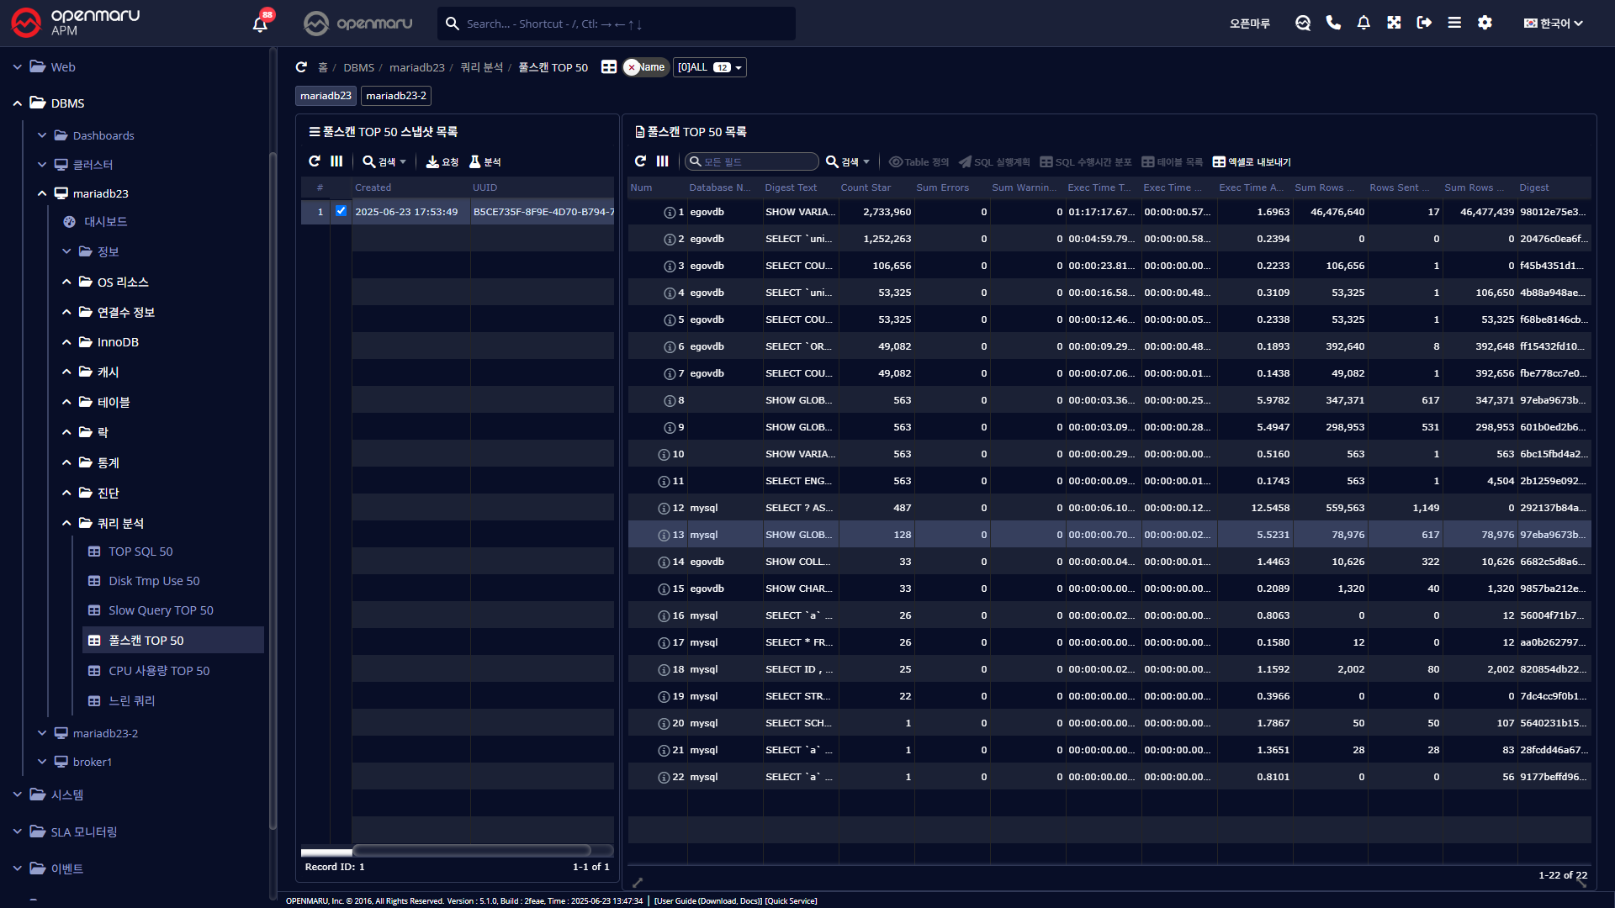
Task: Click info icon on row 13
Action: click(x=664, y=535)
